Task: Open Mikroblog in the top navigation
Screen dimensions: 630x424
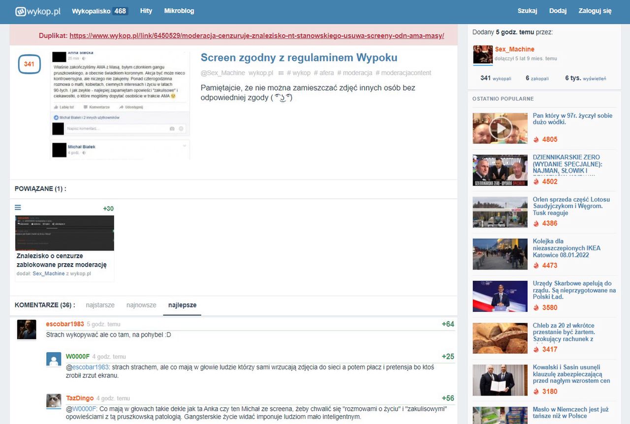Action: [x=179, y=11]
